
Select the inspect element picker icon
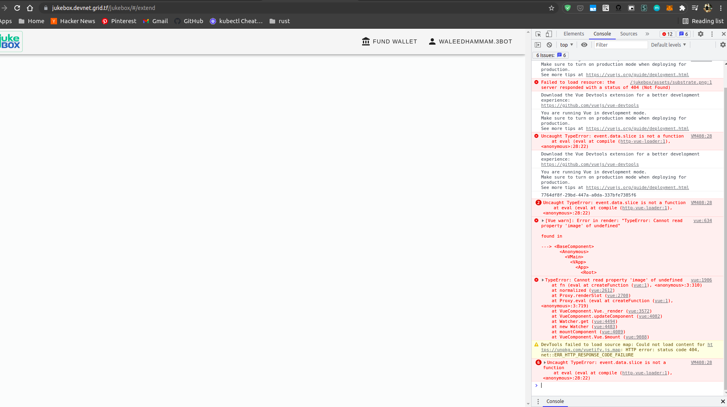coord(538,34)
